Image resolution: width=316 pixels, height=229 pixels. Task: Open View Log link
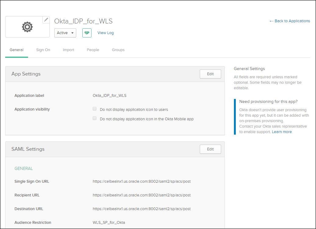[106, 33]
